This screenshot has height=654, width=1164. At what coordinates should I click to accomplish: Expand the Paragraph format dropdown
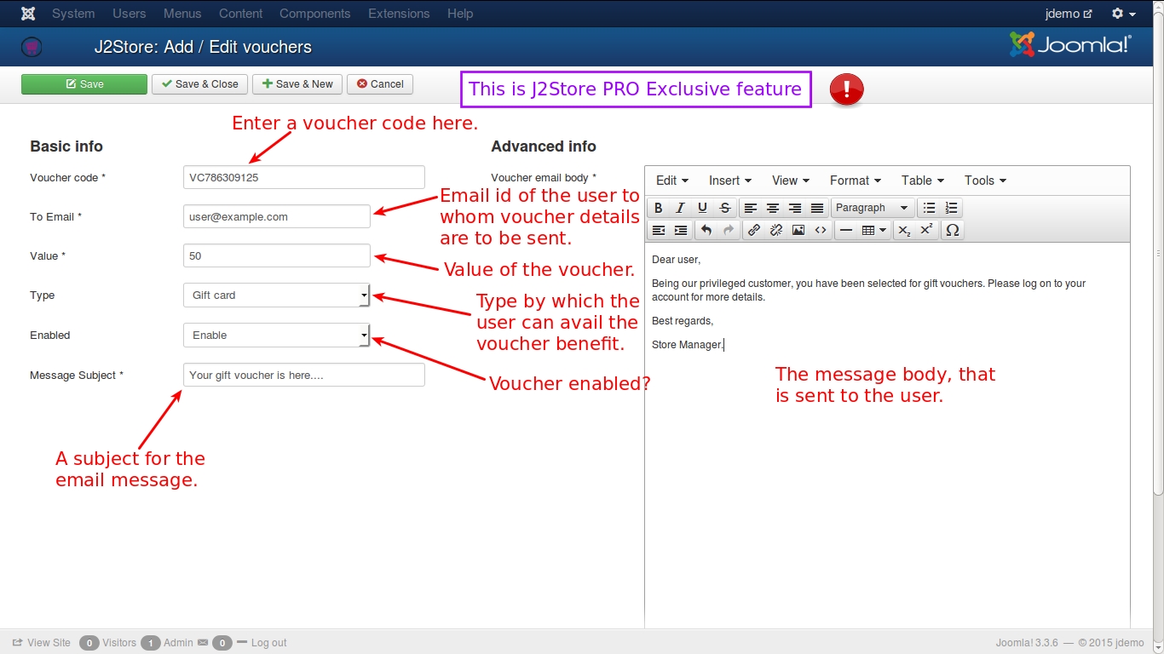click(872, 208)
